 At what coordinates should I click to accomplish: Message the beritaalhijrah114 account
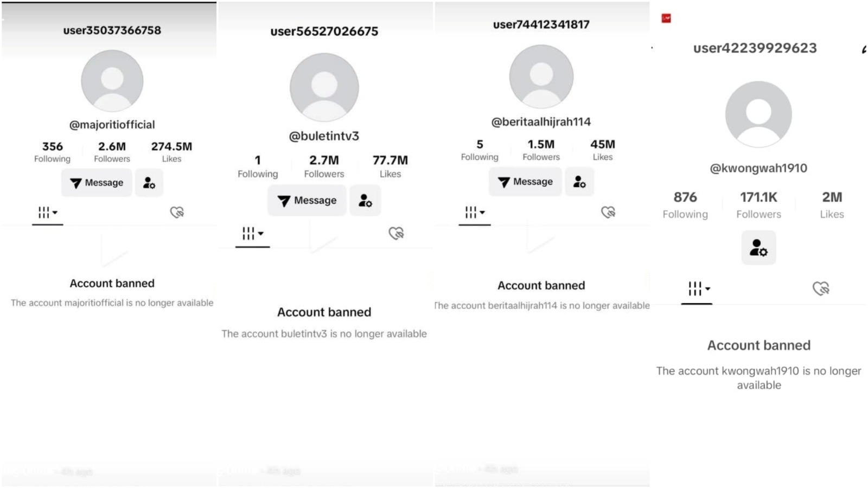[525, 182]
